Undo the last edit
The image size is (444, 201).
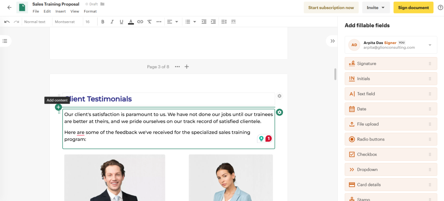[x=7, y=22]
